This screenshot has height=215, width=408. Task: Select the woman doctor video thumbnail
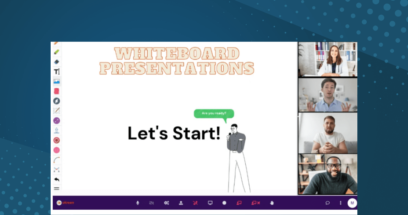click(x=328, y=59)
